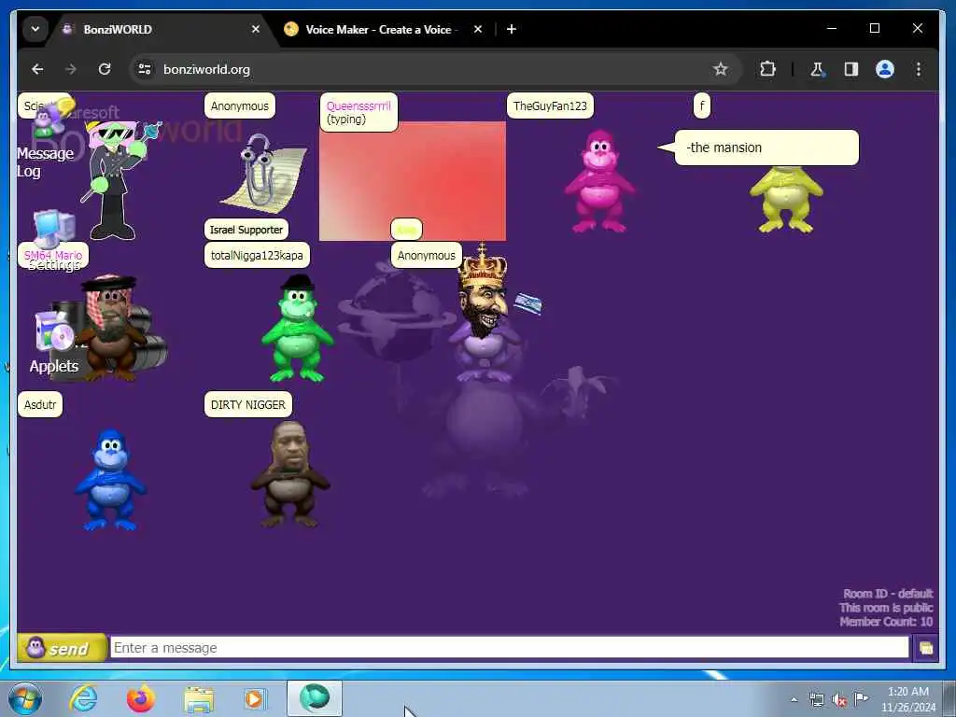Expand the tab search chevron
Screen dimensions: 956x717
35,29
